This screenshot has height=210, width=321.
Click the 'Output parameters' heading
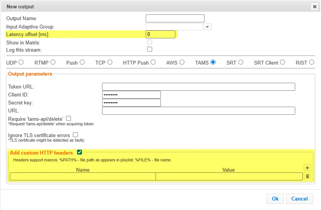point(30,74)
